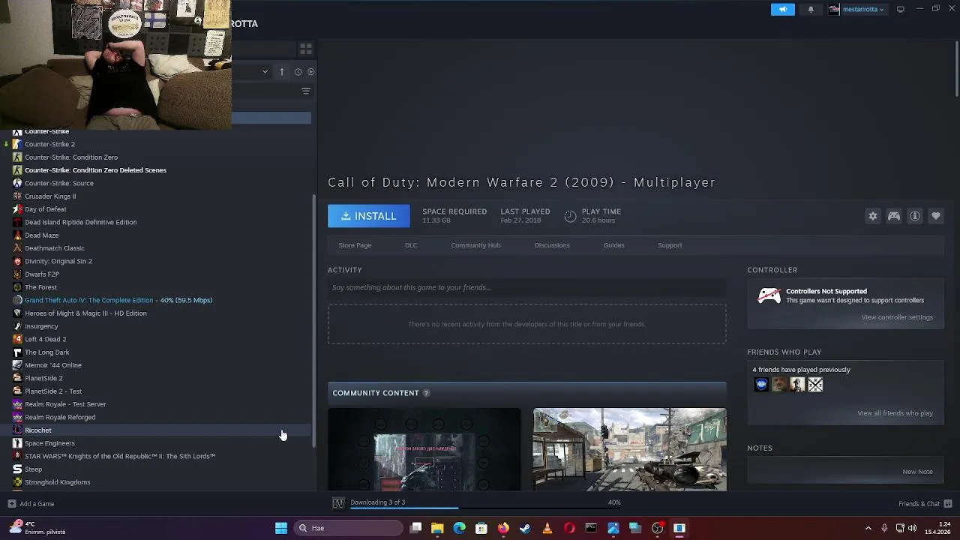Click the library list scrollbar
The width and height of the screenshot is (960, 540).
[x=314, y=321]
